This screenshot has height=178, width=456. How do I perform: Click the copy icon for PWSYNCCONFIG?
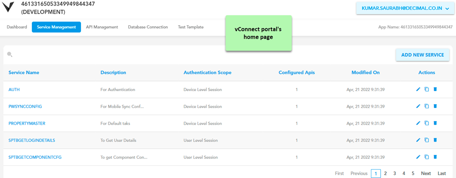point(427,106)
